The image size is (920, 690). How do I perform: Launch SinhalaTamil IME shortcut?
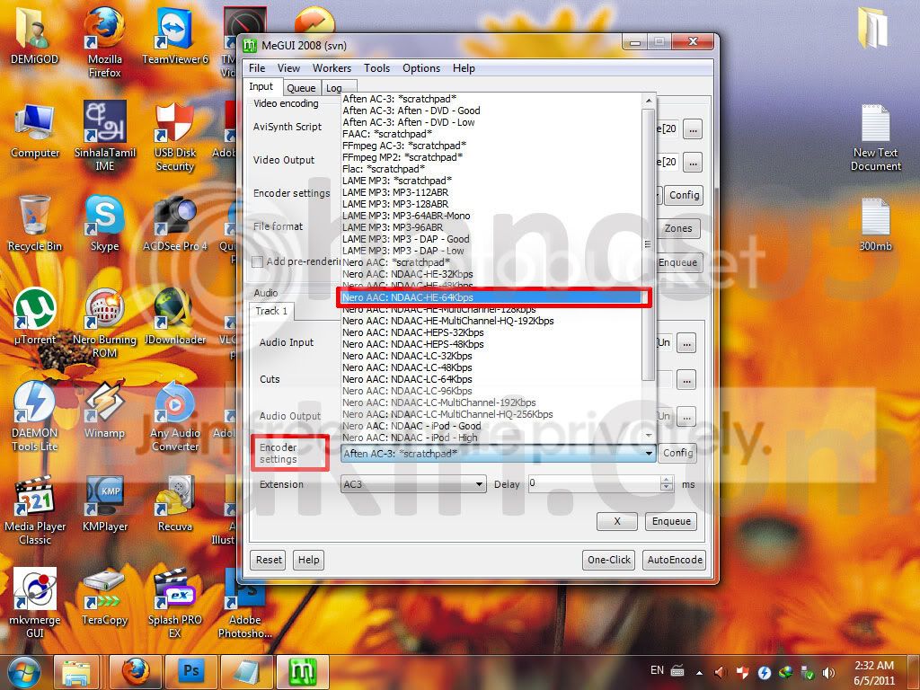click(x=104, y=135)
